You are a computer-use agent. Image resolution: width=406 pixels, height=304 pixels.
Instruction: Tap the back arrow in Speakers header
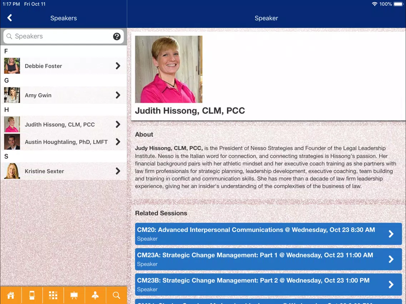10,18
